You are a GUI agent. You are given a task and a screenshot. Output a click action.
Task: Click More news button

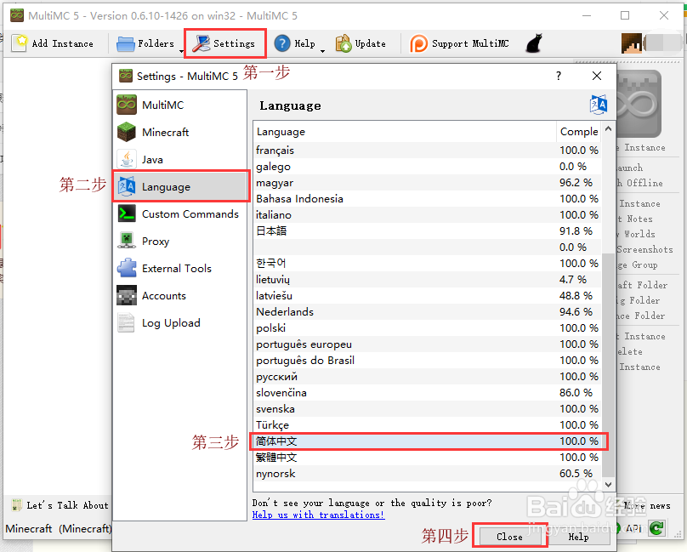tap(647, 505)
